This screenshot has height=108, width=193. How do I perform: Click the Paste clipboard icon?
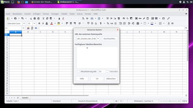tap(51, 18)
